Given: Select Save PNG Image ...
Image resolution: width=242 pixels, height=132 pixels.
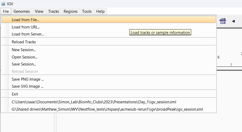Looking at the screenshot, I should coord(108,79).
